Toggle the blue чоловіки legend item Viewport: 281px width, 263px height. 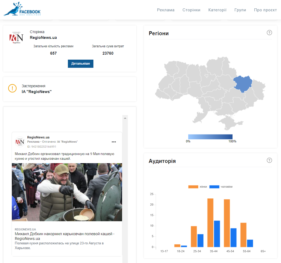[222, 187]
